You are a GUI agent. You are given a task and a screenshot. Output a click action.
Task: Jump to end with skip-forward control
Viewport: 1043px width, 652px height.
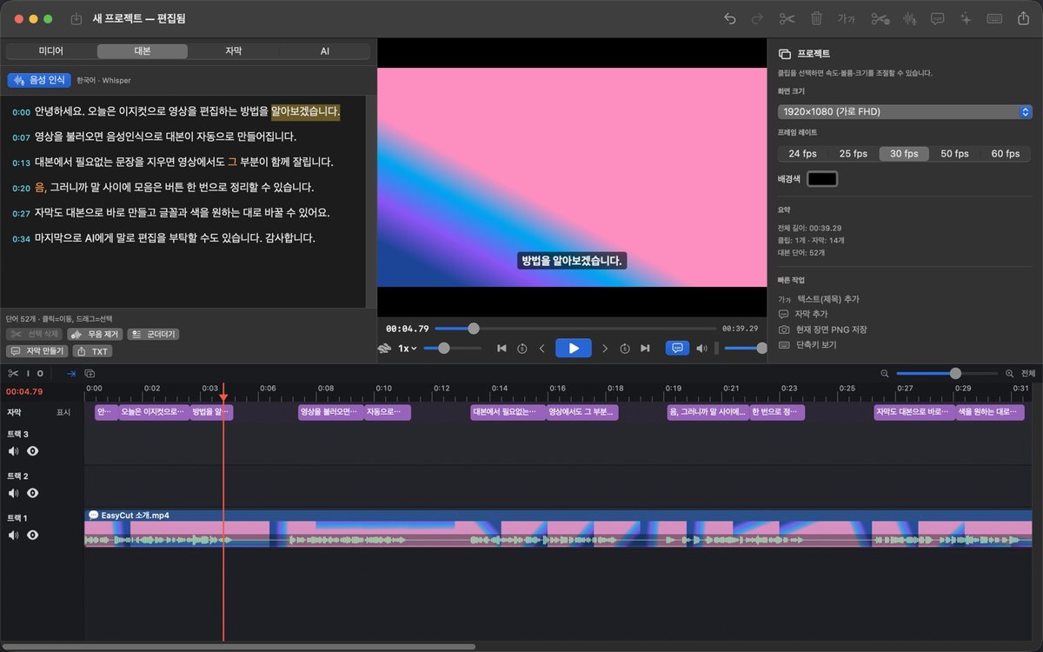tap(645, 348)
